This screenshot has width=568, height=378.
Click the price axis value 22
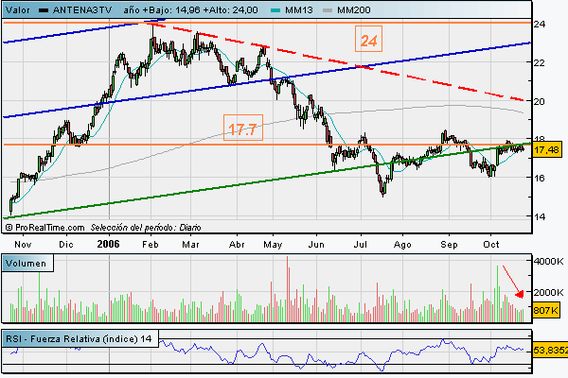click(540, 62)
